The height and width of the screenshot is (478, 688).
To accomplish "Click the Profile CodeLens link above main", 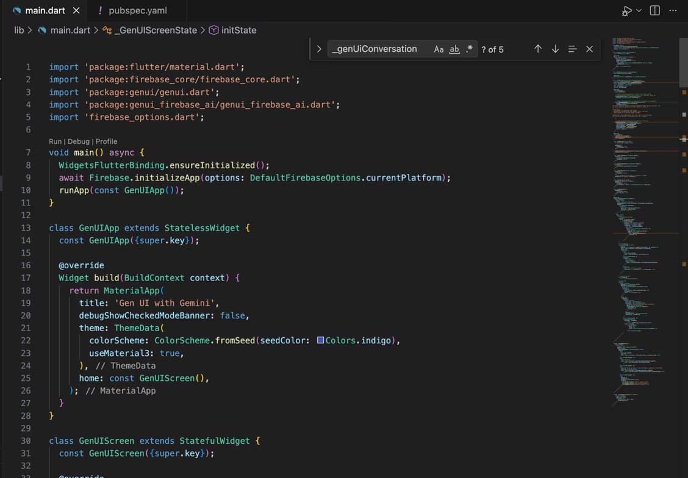I will (106, 141).
